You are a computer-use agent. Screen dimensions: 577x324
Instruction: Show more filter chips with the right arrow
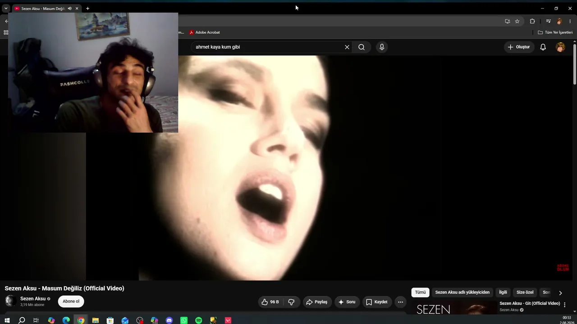point(560,292)
